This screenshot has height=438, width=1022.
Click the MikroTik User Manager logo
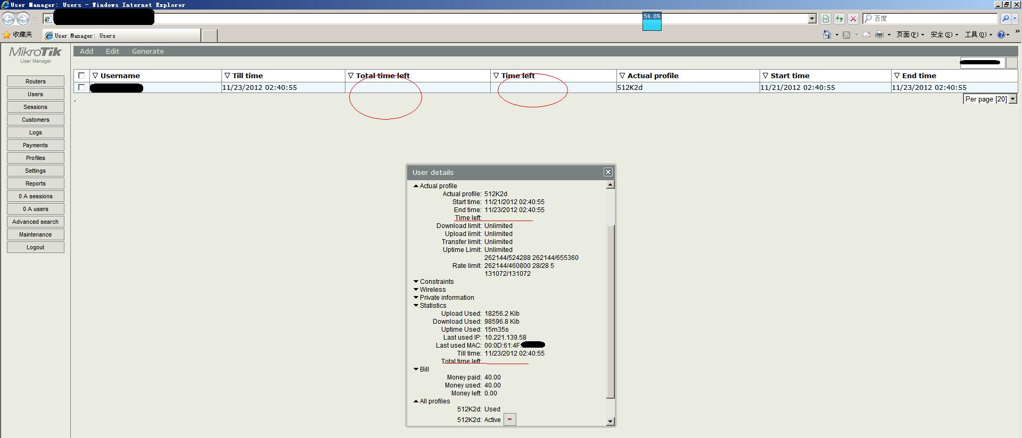pyautogui.click(x=36, y=55)
